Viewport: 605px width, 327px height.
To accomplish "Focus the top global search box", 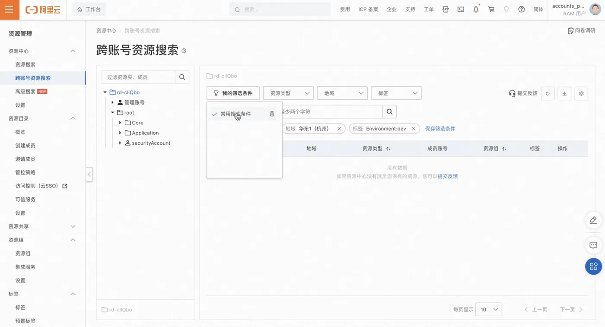I will coord(280,9).
